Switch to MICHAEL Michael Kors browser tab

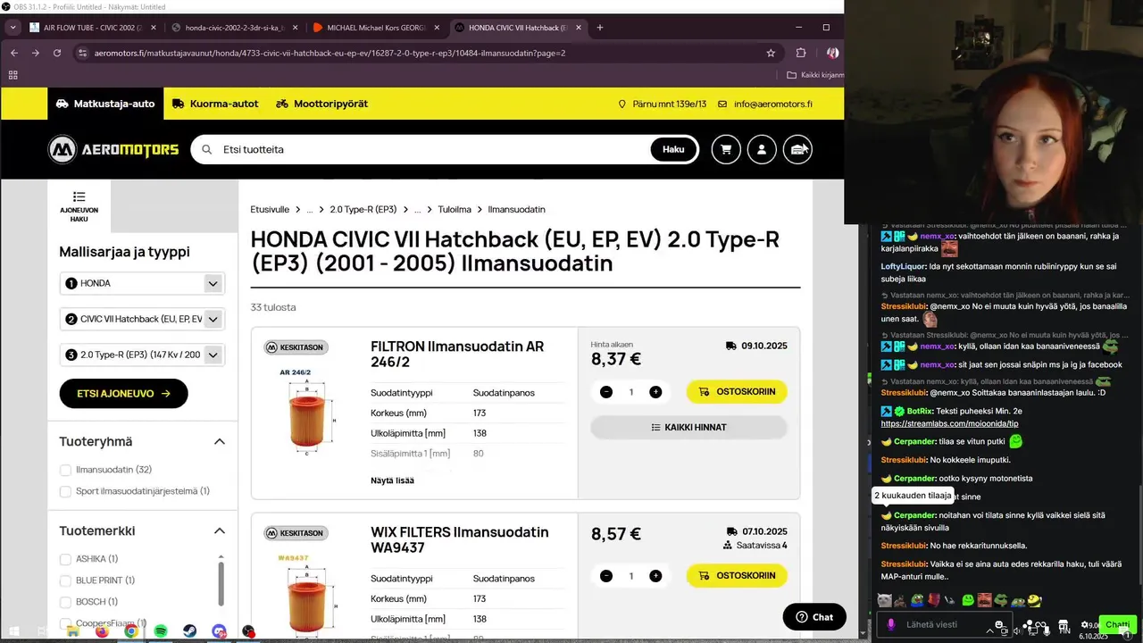(x=378, y=28)
